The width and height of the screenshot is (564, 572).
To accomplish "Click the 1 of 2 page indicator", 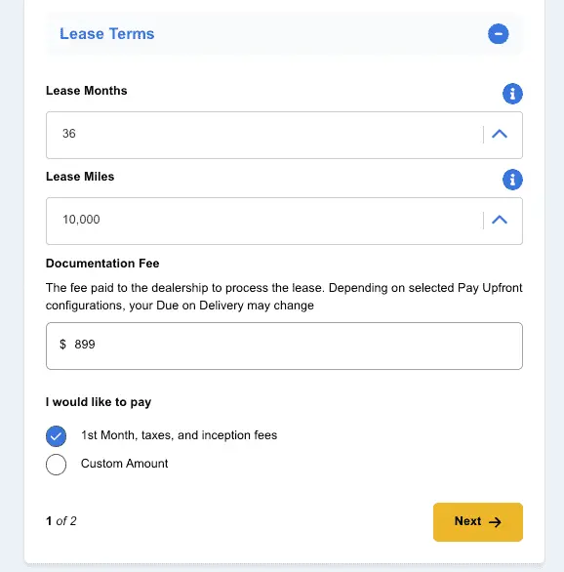I will [61, 521].
